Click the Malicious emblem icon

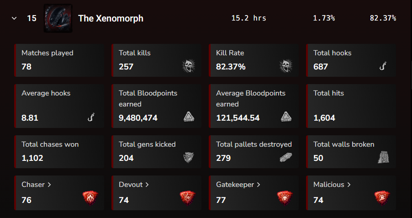(x=382, y=198)
